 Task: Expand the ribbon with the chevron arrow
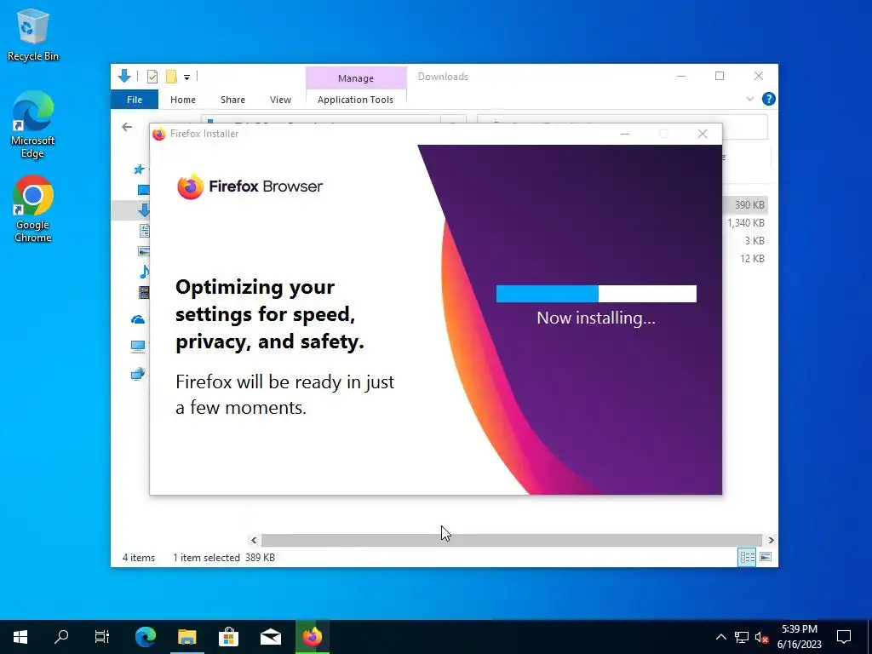749,99
